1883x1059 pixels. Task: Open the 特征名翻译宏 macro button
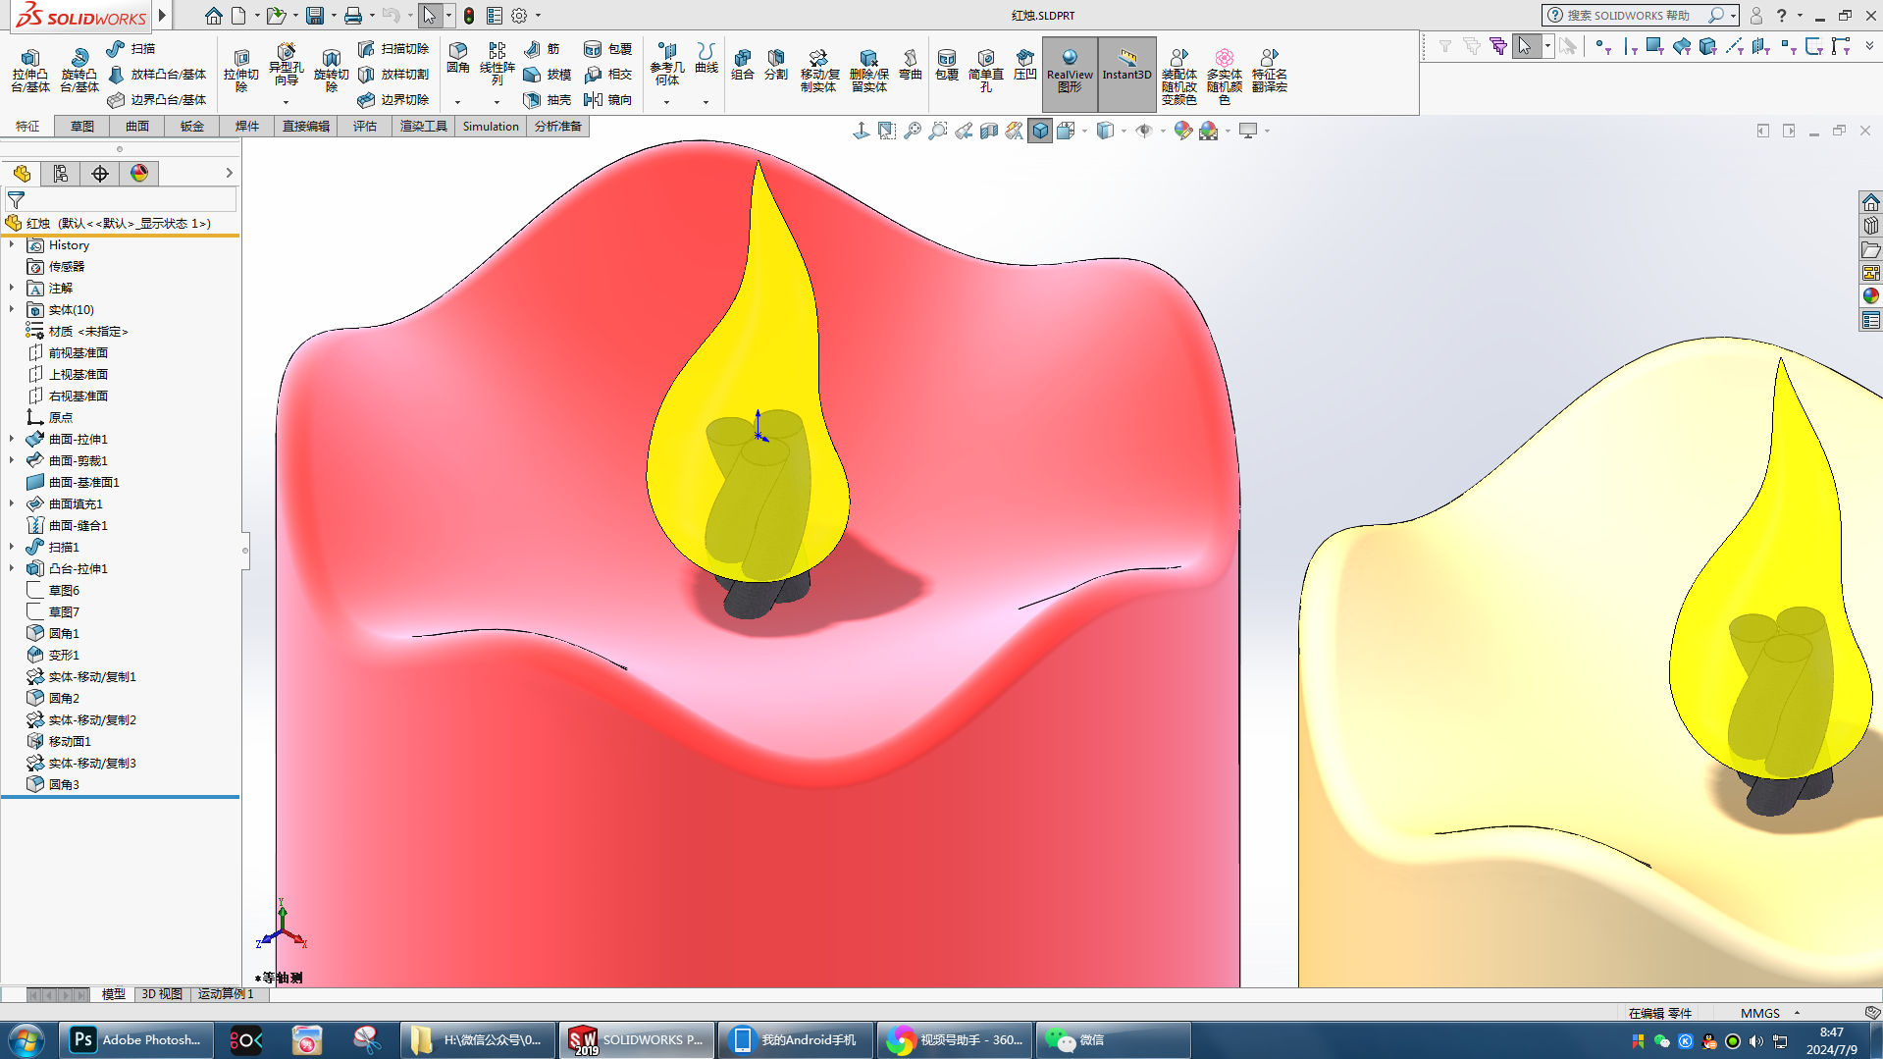coord(1270,71)
